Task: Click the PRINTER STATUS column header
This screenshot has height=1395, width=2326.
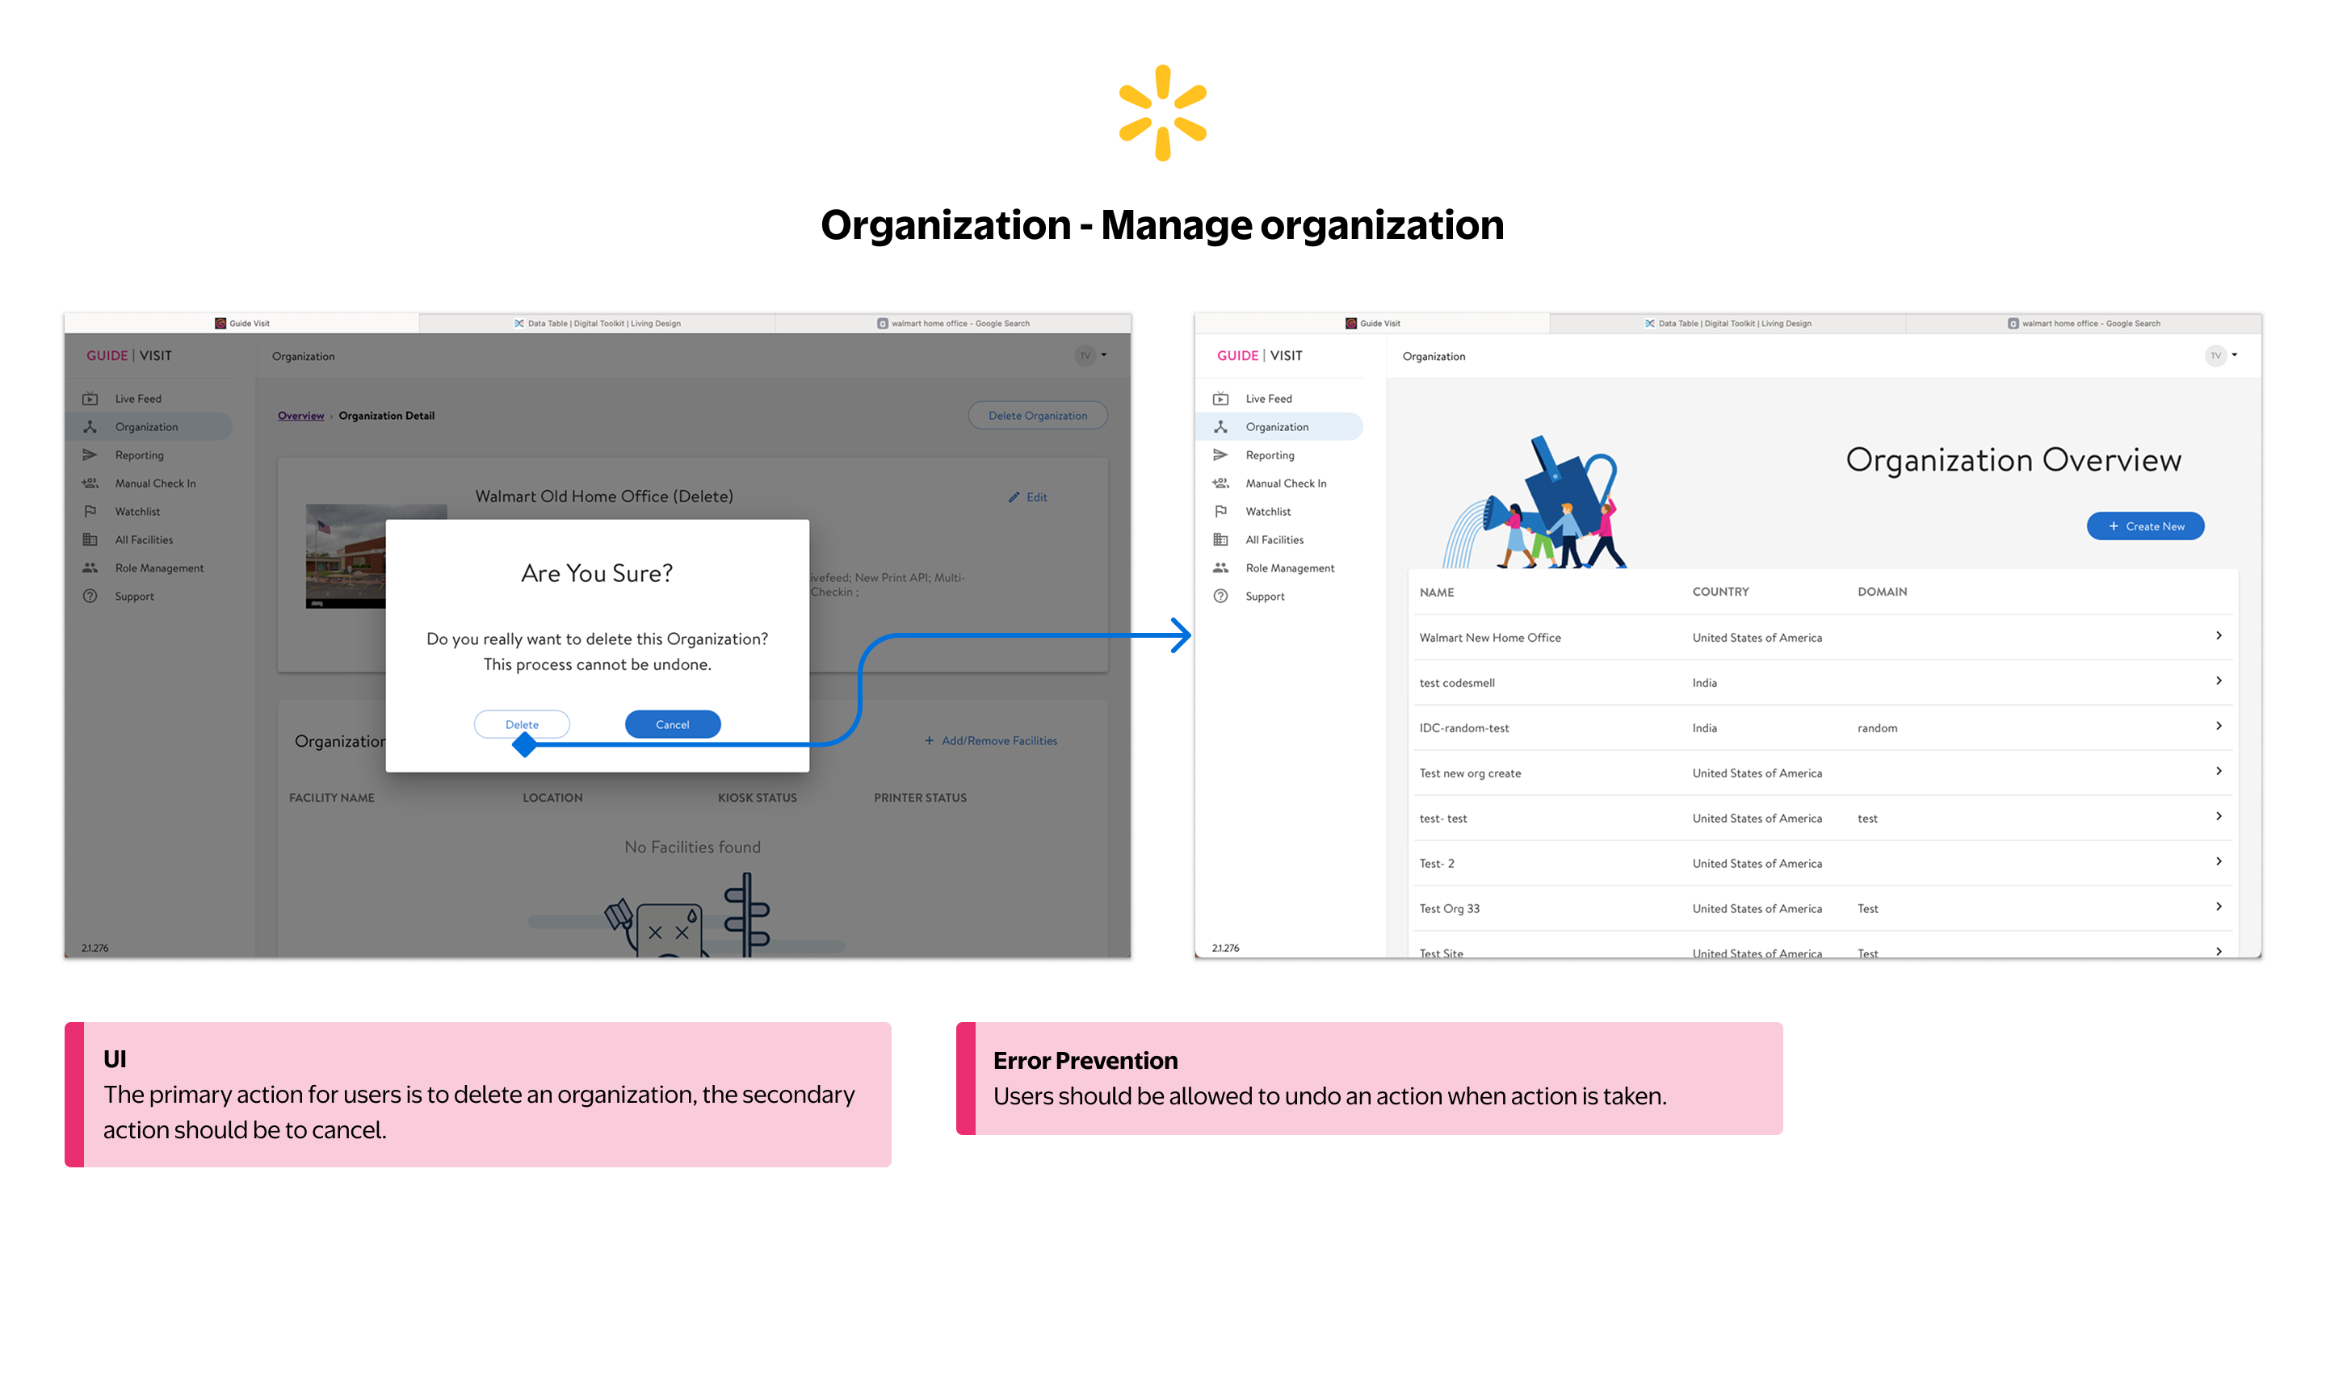Action: point(919,797)
